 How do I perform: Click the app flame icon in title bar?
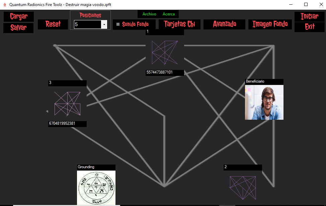point(5,5)
